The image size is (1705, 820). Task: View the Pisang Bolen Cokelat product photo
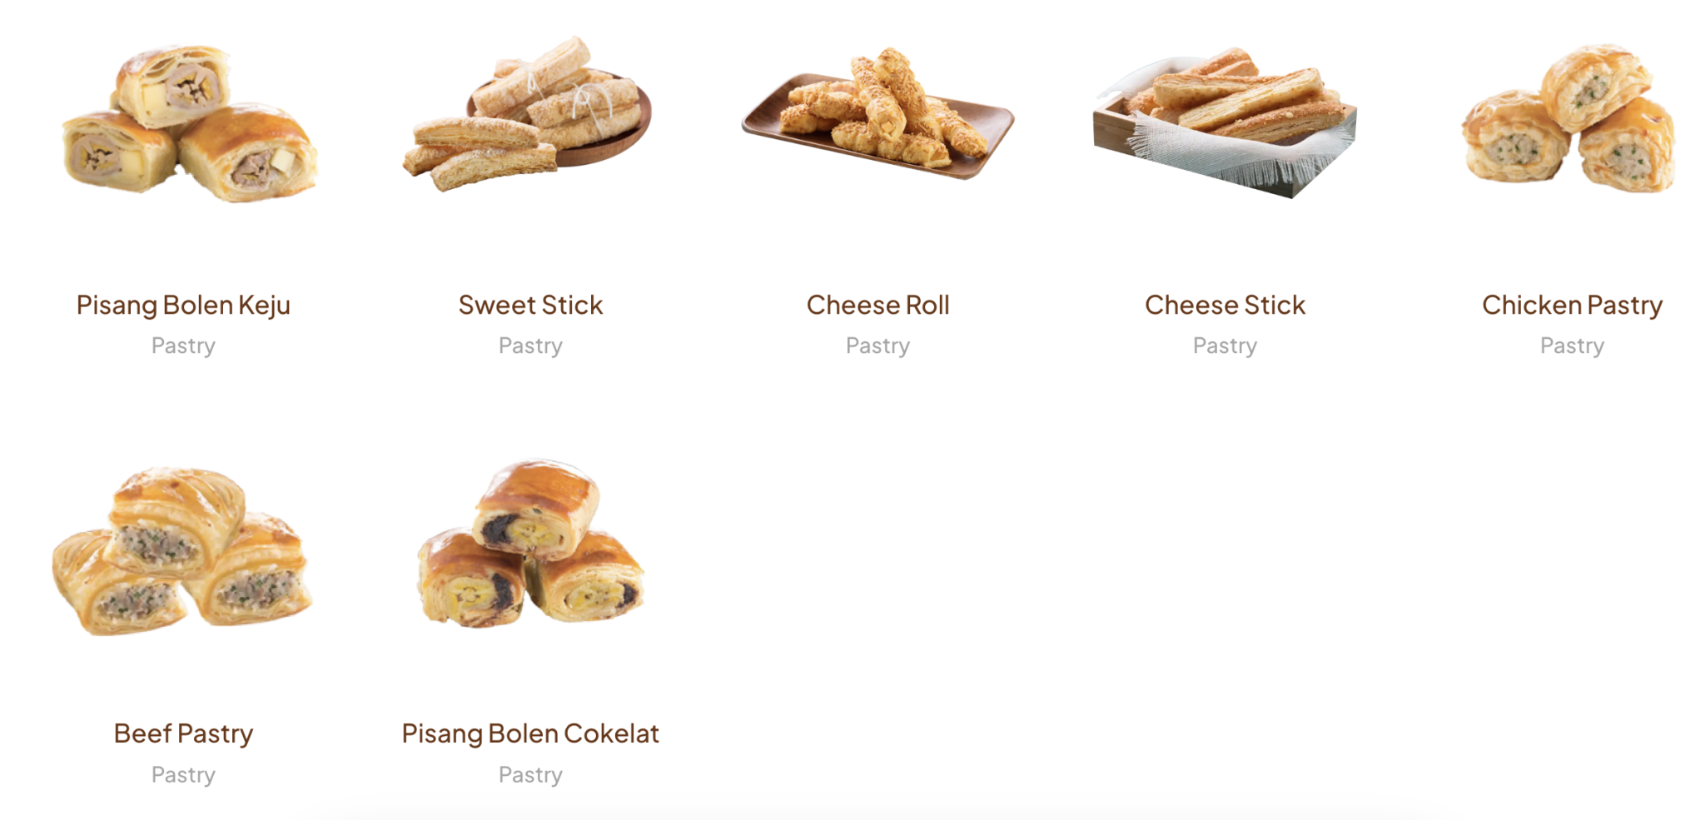click(530, 543)
